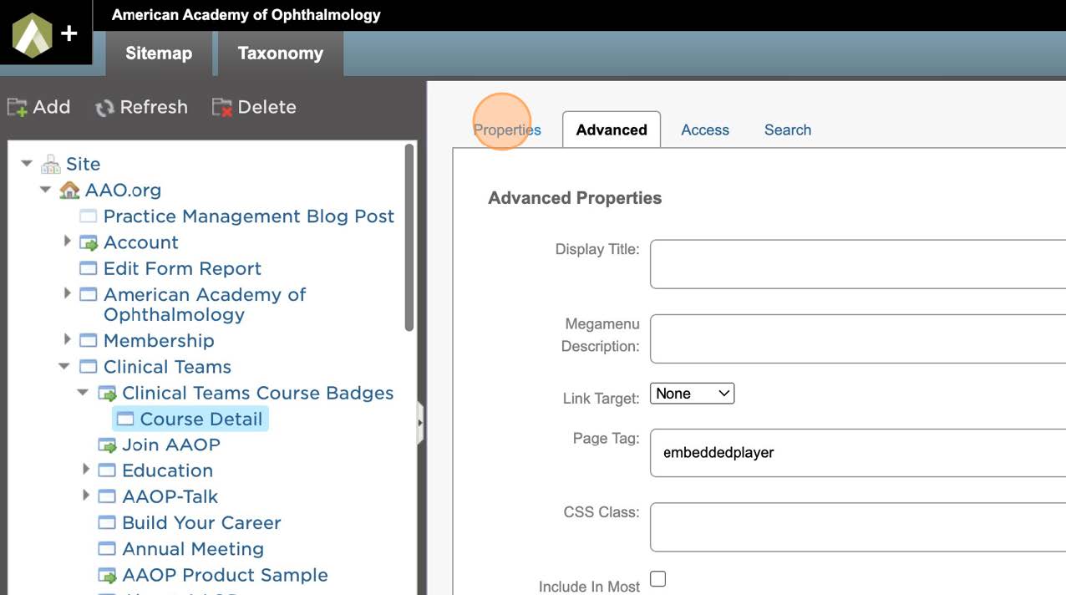This screenshot has width=1066, height=595.
Task: Click the Education page icon
Action: pos(107,470)
